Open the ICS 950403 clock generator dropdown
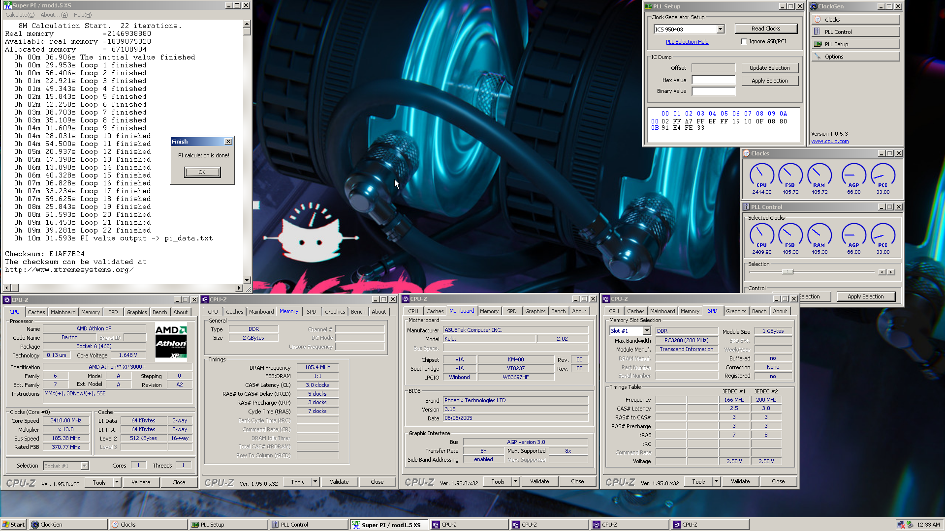945x531 pixels. [x=720, y=29]
